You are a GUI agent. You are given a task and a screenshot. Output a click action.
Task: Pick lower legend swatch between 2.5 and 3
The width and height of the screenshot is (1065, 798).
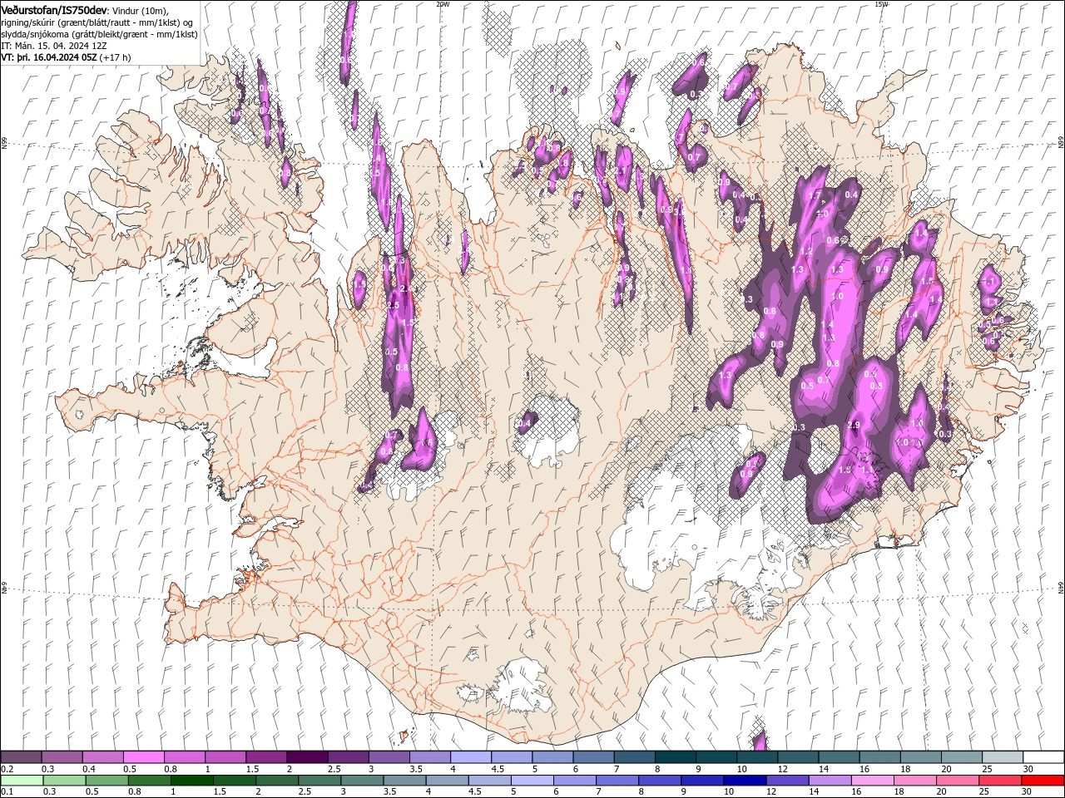(x=319, y=781)
